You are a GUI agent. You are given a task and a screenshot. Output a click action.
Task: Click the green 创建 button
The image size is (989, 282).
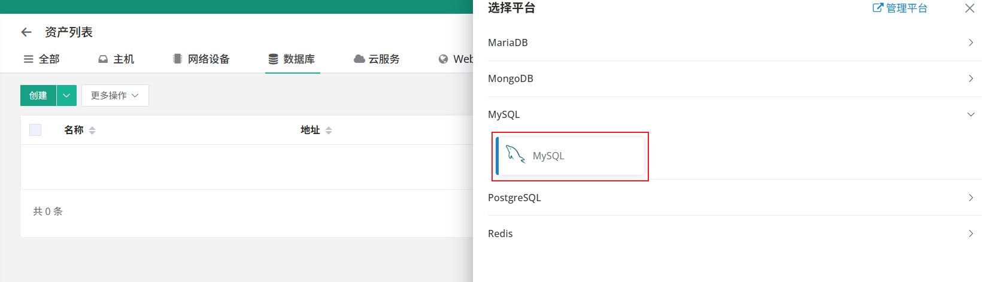coord(38,96)
